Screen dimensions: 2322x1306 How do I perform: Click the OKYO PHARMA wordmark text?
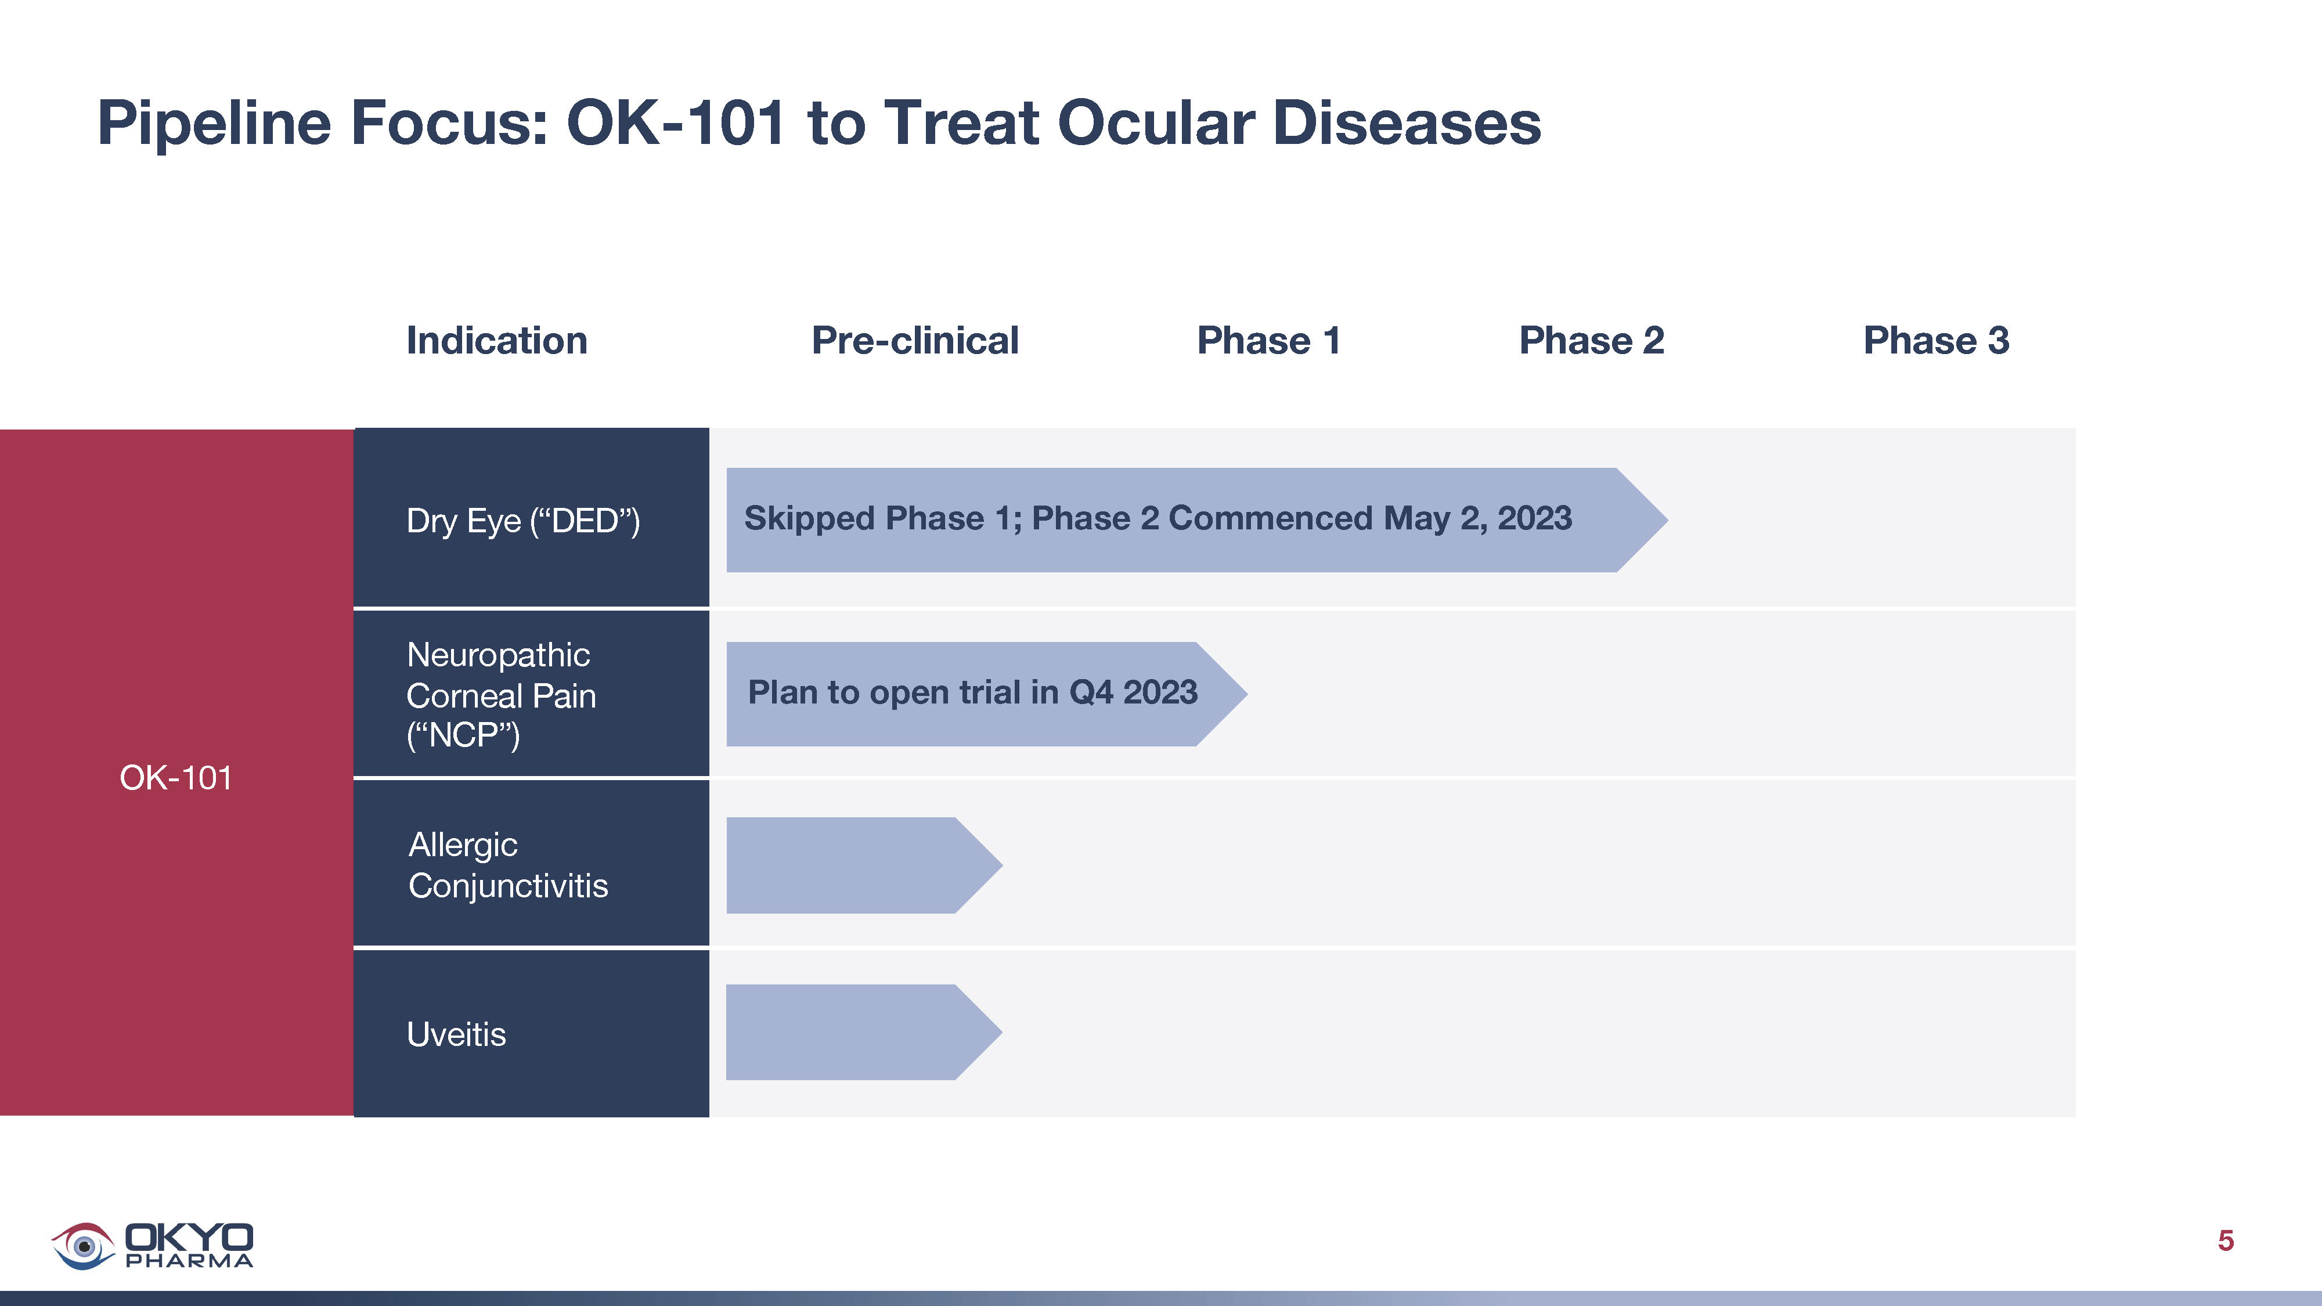click(189, 1244)
